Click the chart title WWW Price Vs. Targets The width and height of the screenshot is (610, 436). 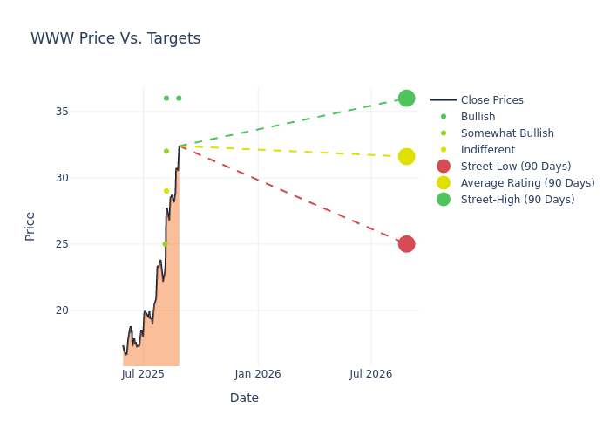click(115, 39)
